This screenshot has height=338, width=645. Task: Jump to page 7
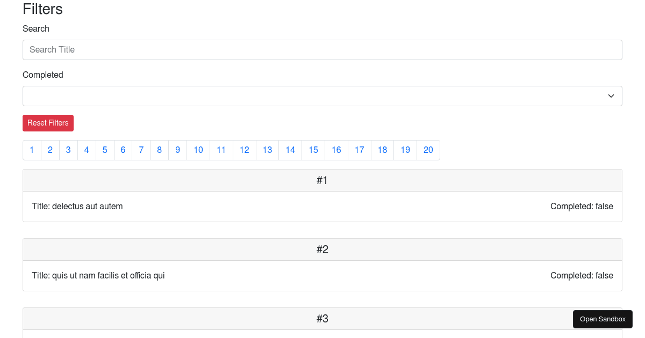point(141,150)
